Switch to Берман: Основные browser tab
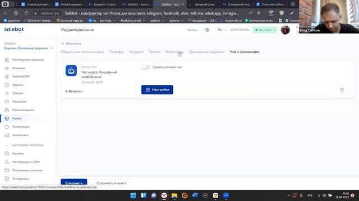Image resolution: width=359 pixels, height=201 pixels. click(103, 4)
